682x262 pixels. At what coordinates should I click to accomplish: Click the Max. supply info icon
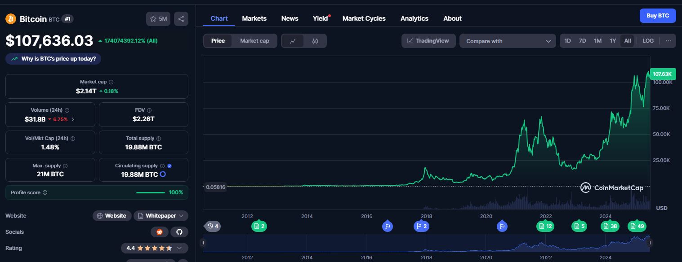pyautogui.click(x=65, y=166)
